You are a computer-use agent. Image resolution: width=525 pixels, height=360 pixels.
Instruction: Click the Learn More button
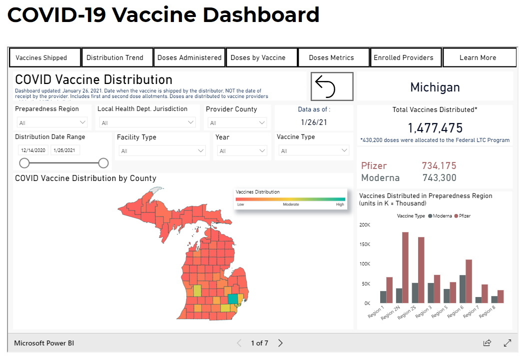[x=479, y=57]
